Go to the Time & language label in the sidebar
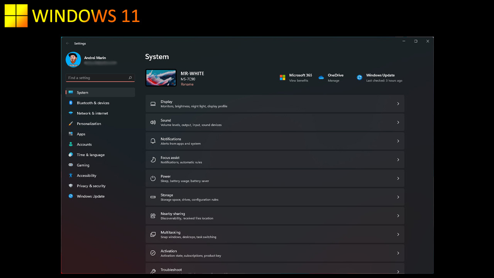The height and width of the screenshot is (278, 494). [x=91, y=155]
